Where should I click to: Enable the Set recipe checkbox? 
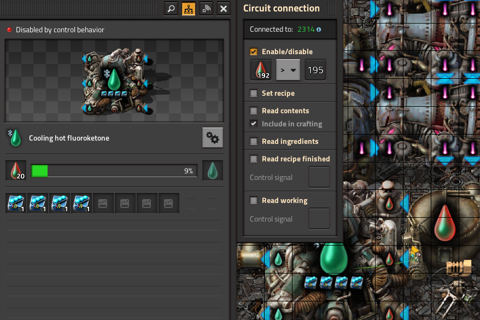click(x=254, y=94)
